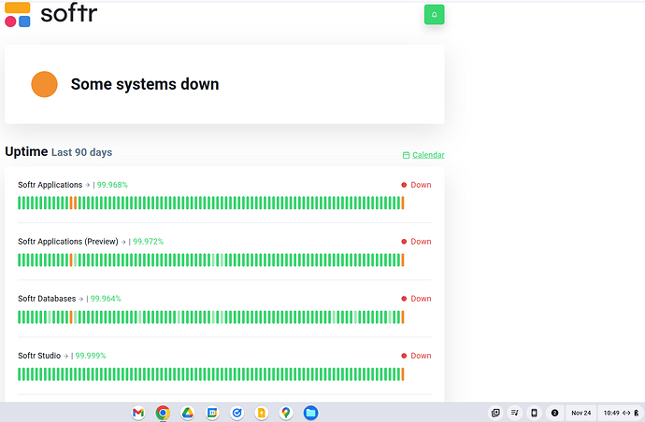Click the Down status for Softr Databases
The width and height of the screenshot is (645, 422).
point(416,299)
